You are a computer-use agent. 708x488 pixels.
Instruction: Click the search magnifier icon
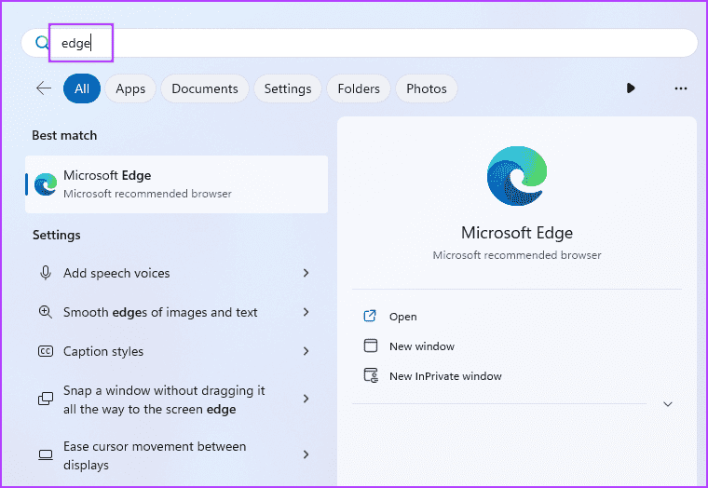click(43, 43)
